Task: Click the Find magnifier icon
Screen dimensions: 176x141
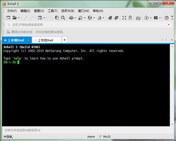Action: tap(63, 18)
